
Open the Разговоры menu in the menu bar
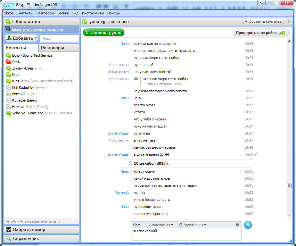pos(45,13)
